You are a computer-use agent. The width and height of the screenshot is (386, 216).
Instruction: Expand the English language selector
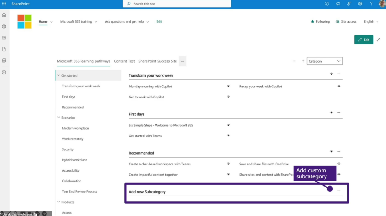(x=371, y=21)
